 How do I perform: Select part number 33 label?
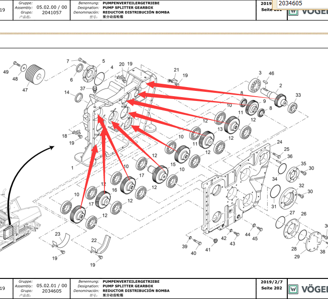298,95
